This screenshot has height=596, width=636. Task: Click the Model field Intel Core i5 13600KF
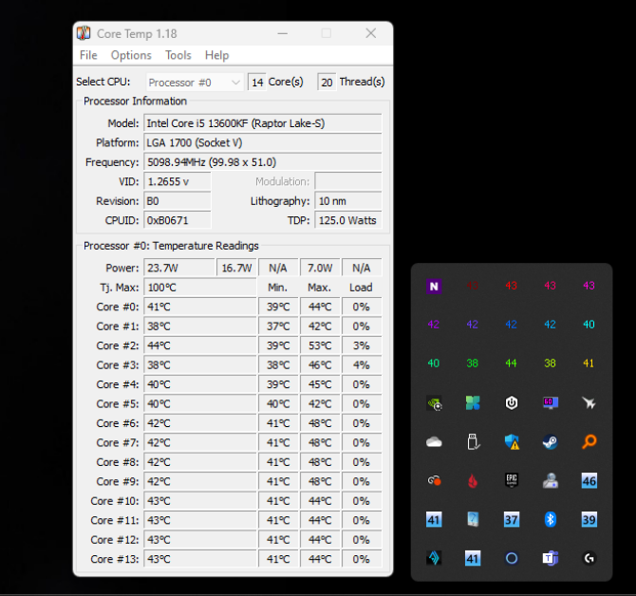click(x=262, y=123)
